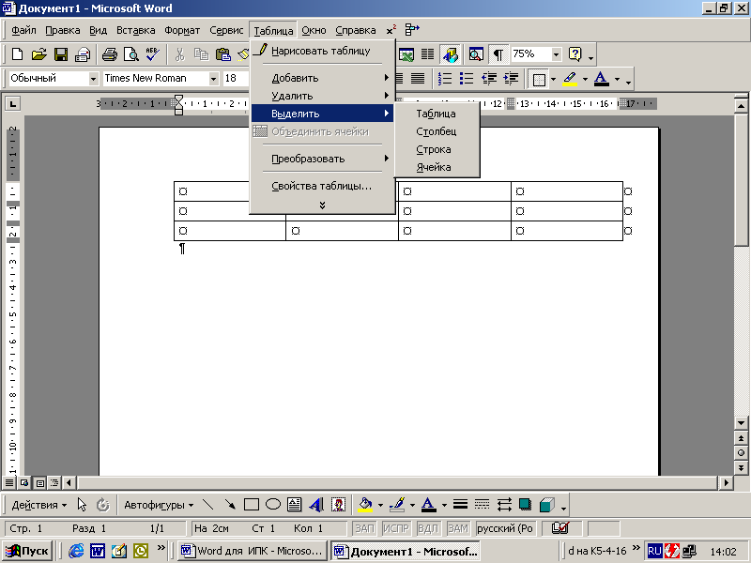
Task: Select the Line drawing tool
Action: [x=207, y=504]
